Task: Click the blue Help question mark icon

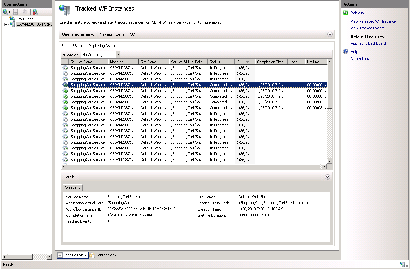Action: point(346,52)
